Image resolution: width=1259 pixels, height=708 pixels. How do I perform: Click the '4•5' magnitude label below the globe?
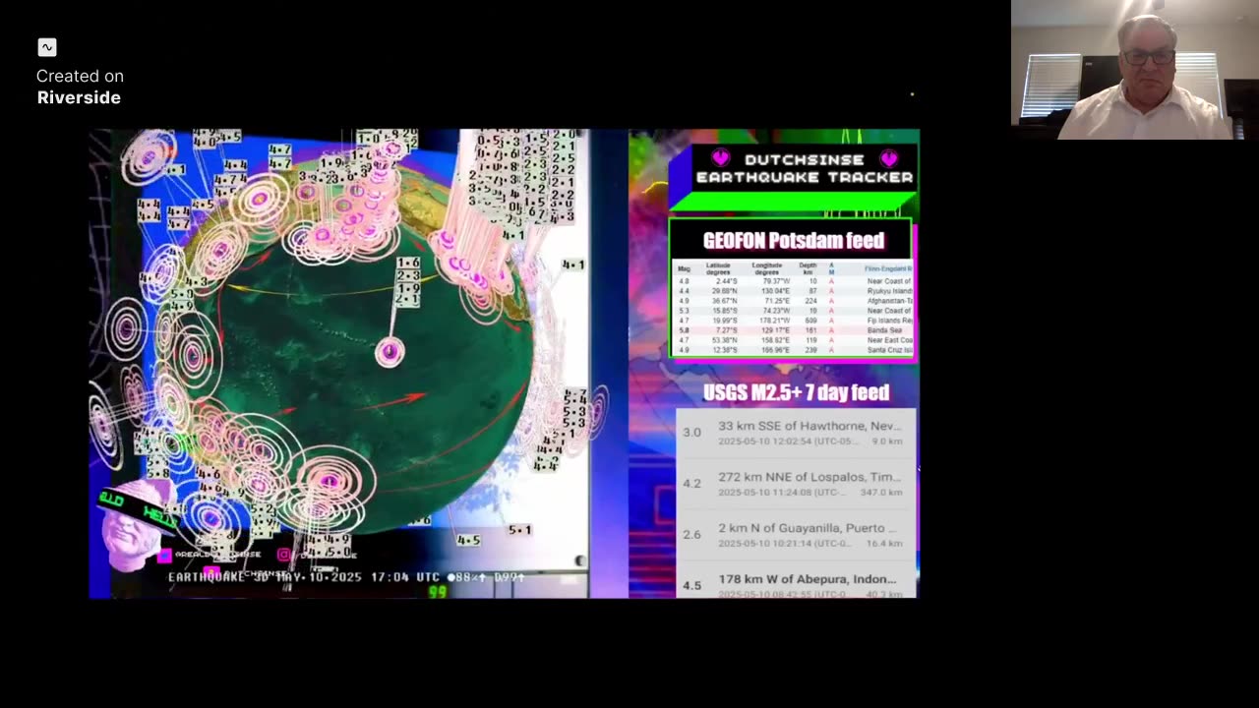coord(468,540)
